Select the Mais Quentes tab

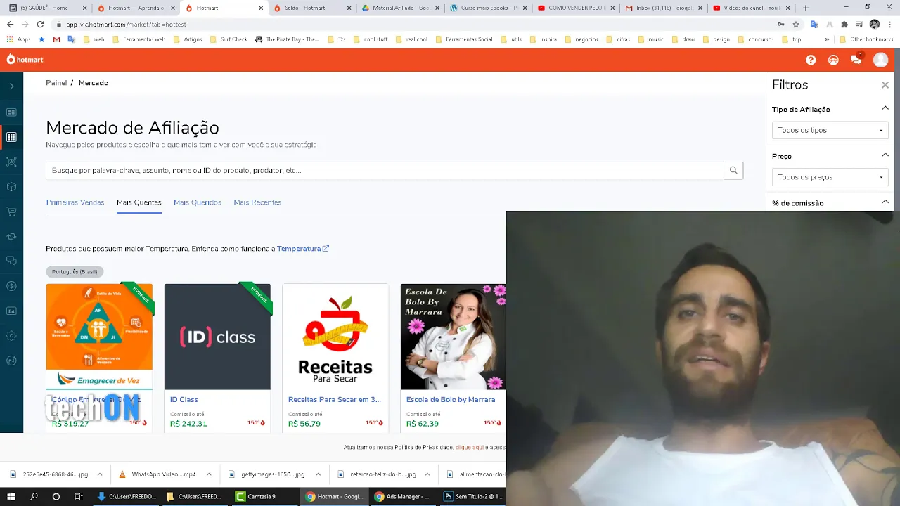click(x=139, y=202)
